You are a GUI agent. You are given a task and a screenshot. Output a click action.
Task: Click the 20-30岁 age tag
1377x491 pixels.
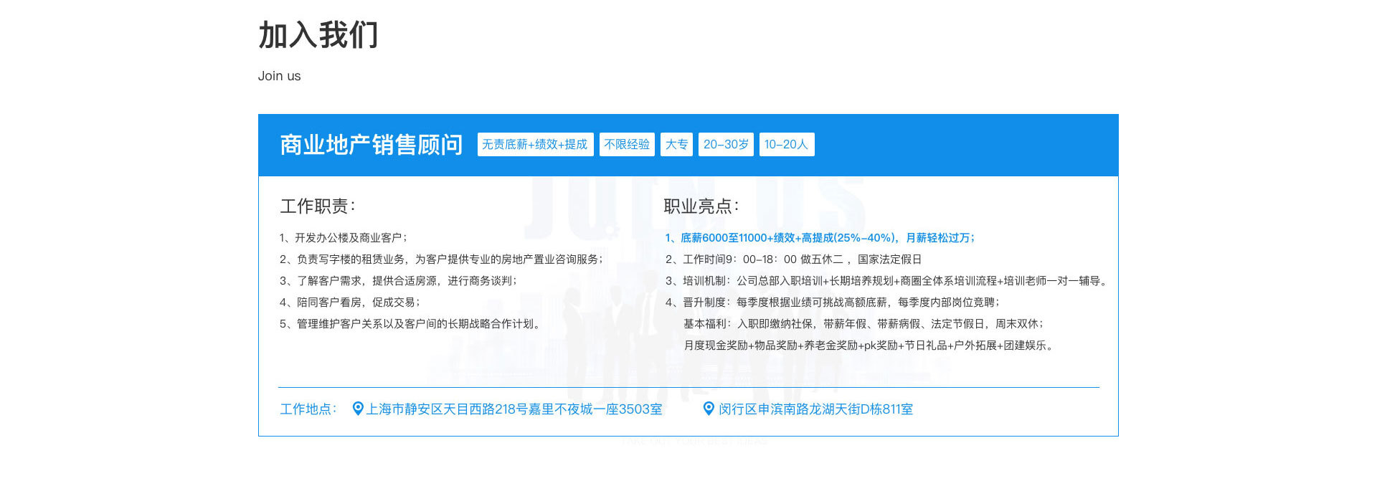[x=726, y=144]
